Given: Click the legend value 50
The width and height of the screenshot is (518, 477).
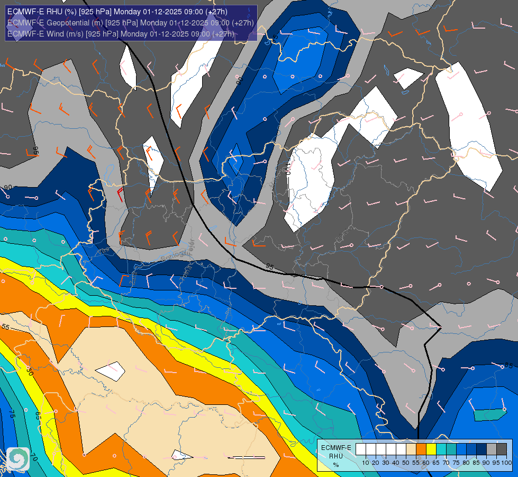Looking at the screenshot, I should click(406, 463).
